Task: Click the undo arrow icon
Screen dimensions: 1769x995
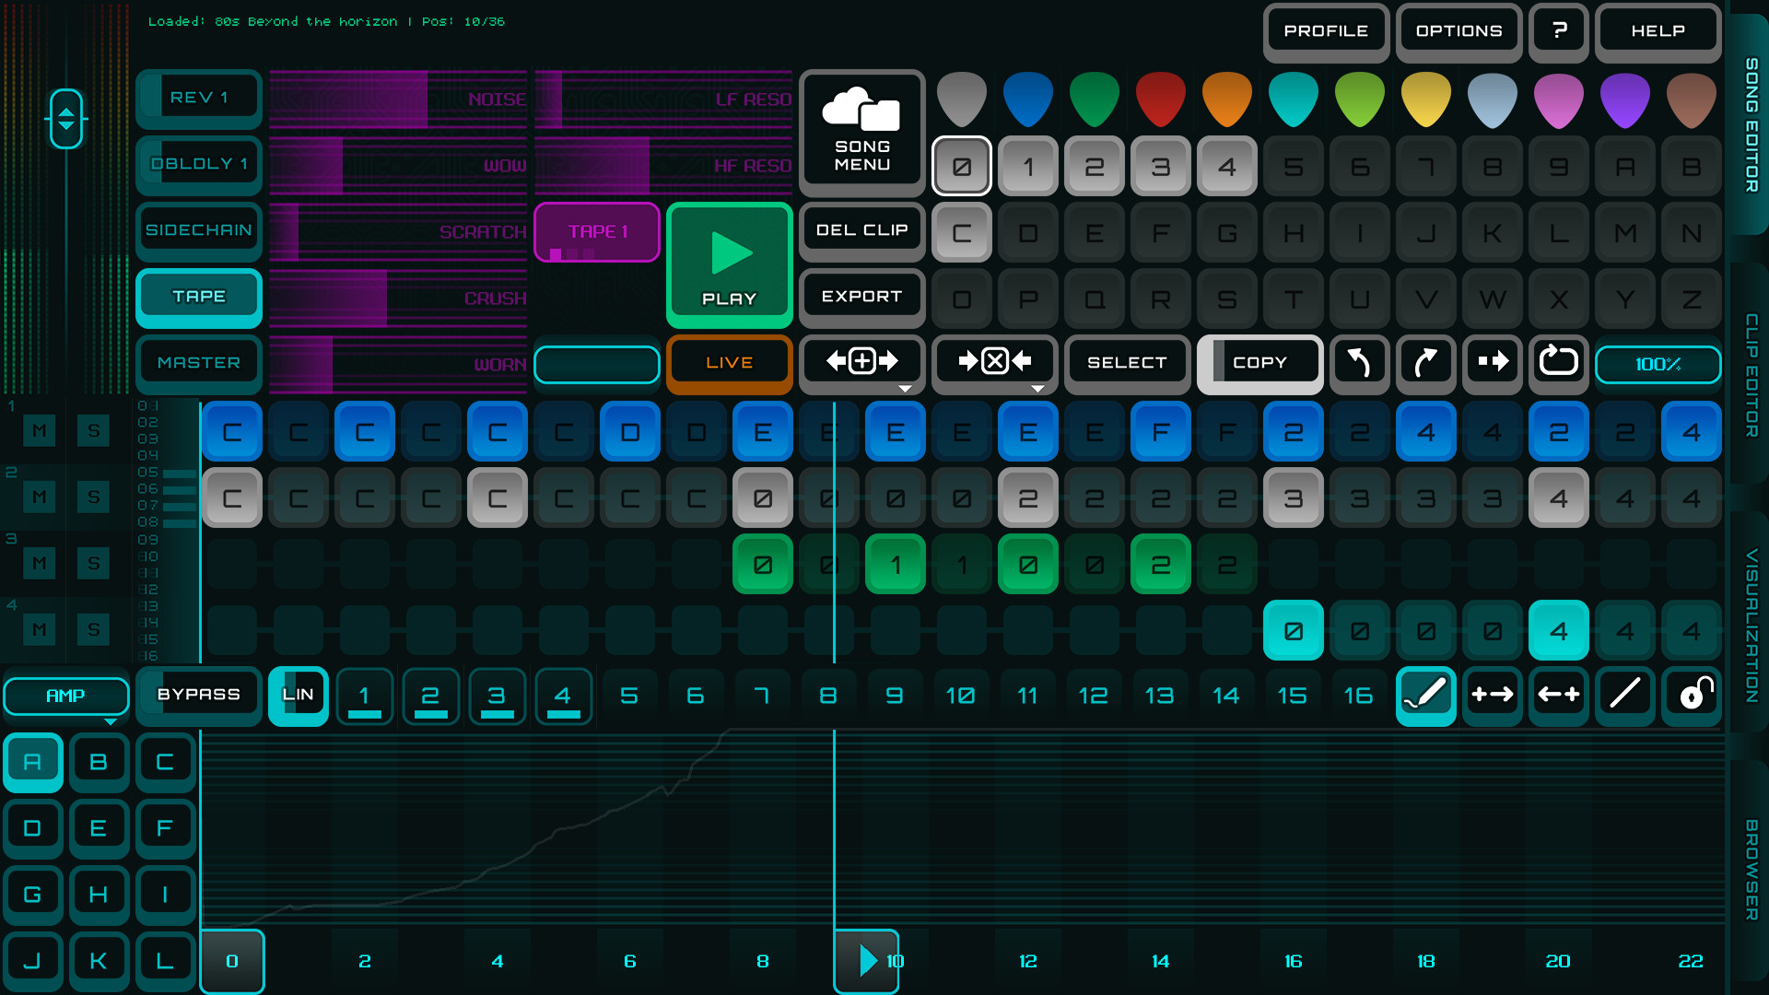Action: pos(1359,364)
